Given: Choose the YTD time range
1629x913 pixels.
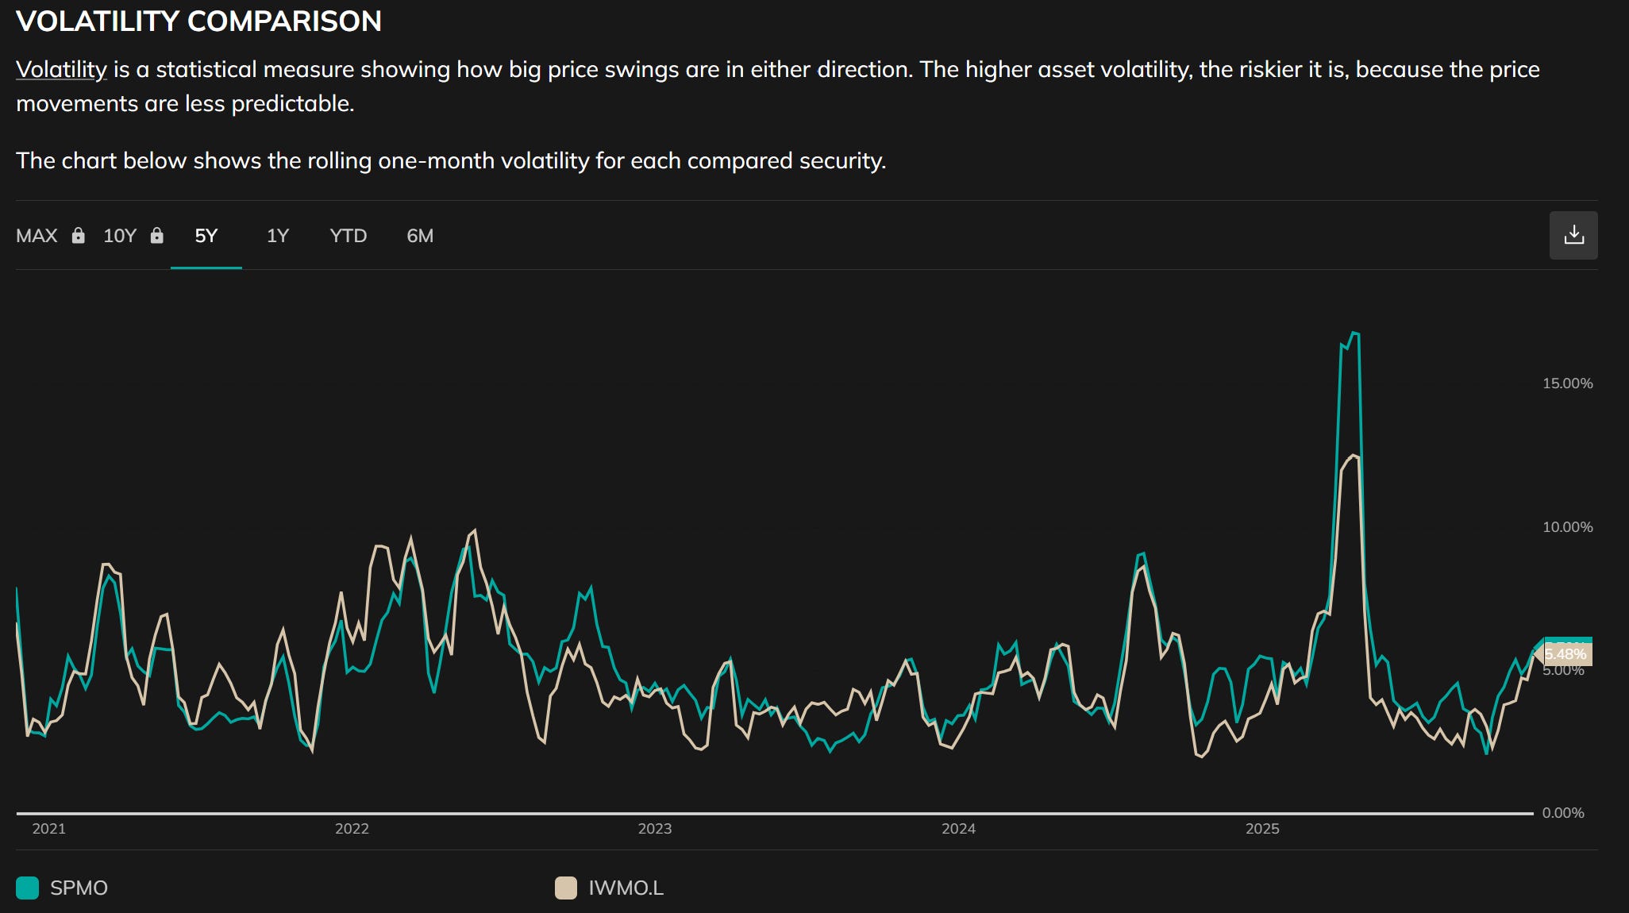Looking at the screenshot, I should pyautogui.click(x=348, y=236).
